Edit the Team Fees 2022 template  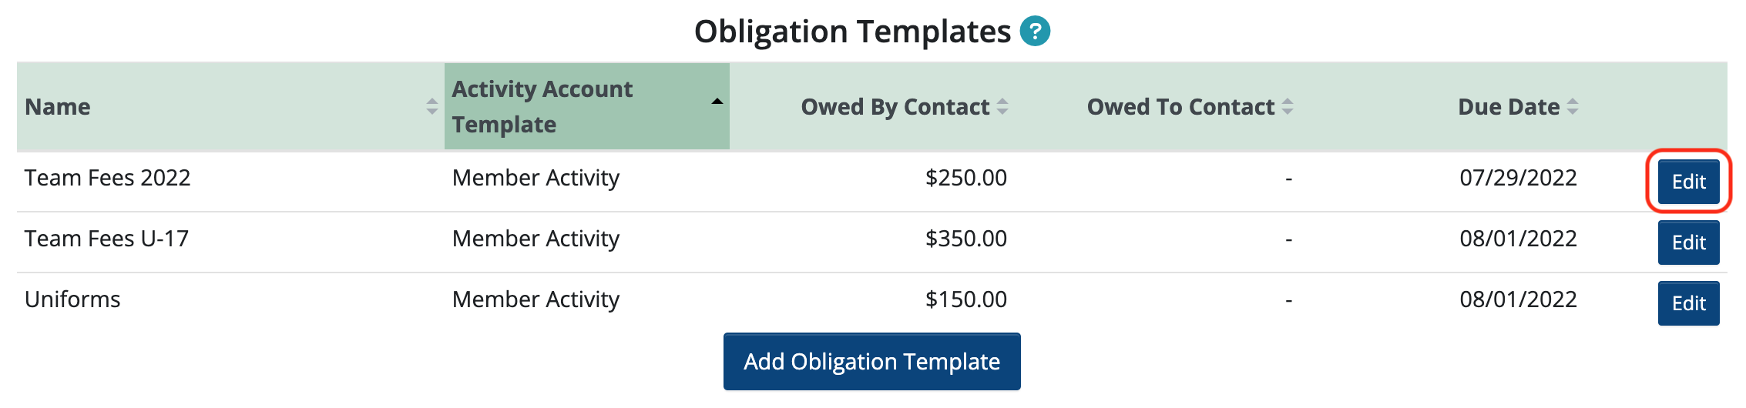(x=1689, y=182)
